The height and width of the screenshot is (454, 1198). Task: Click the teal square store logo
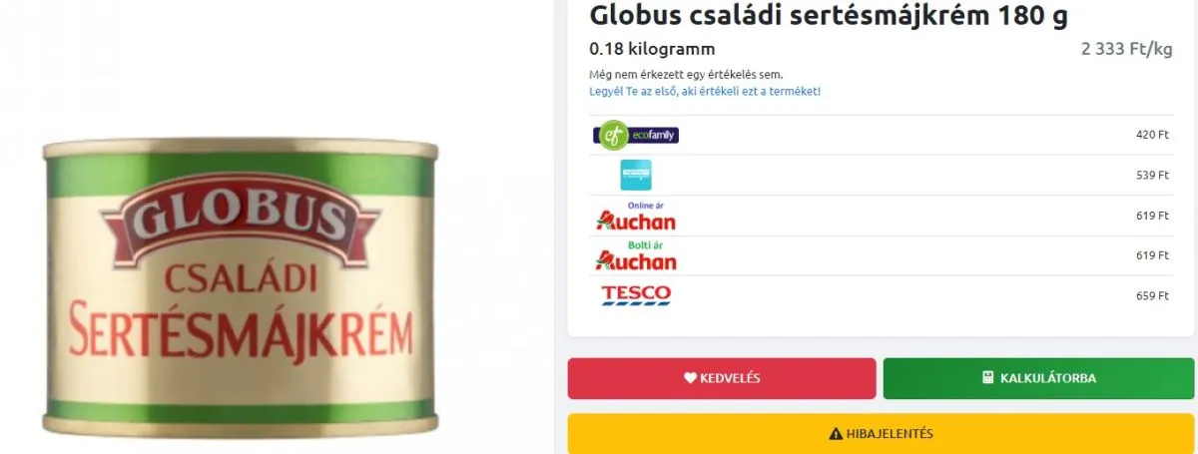click(x=636, y=175)
